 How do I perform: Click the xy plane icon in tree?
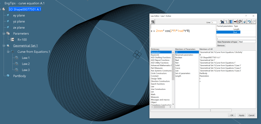[8, 15]
